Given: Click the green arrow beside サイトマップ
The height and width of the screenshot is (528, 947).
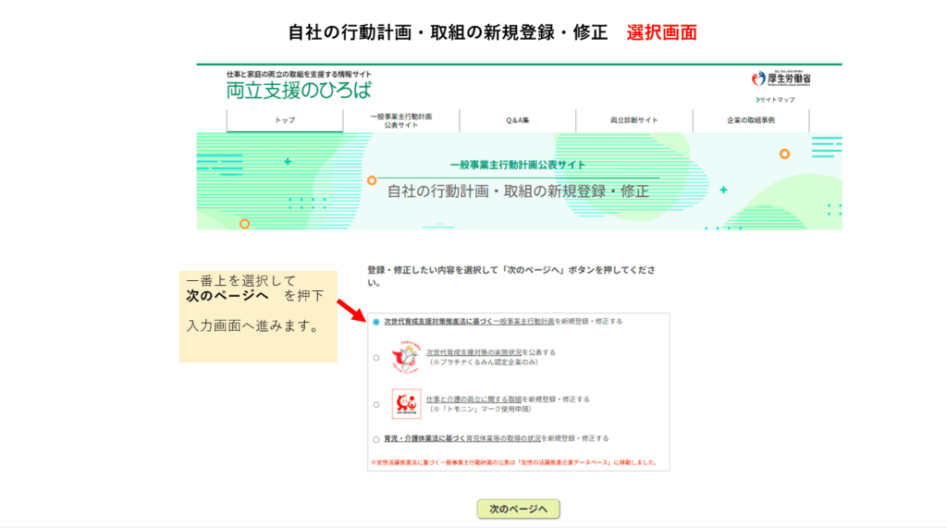Looking at the screenshot, I should pyautogui.click(x=757, y=99).
